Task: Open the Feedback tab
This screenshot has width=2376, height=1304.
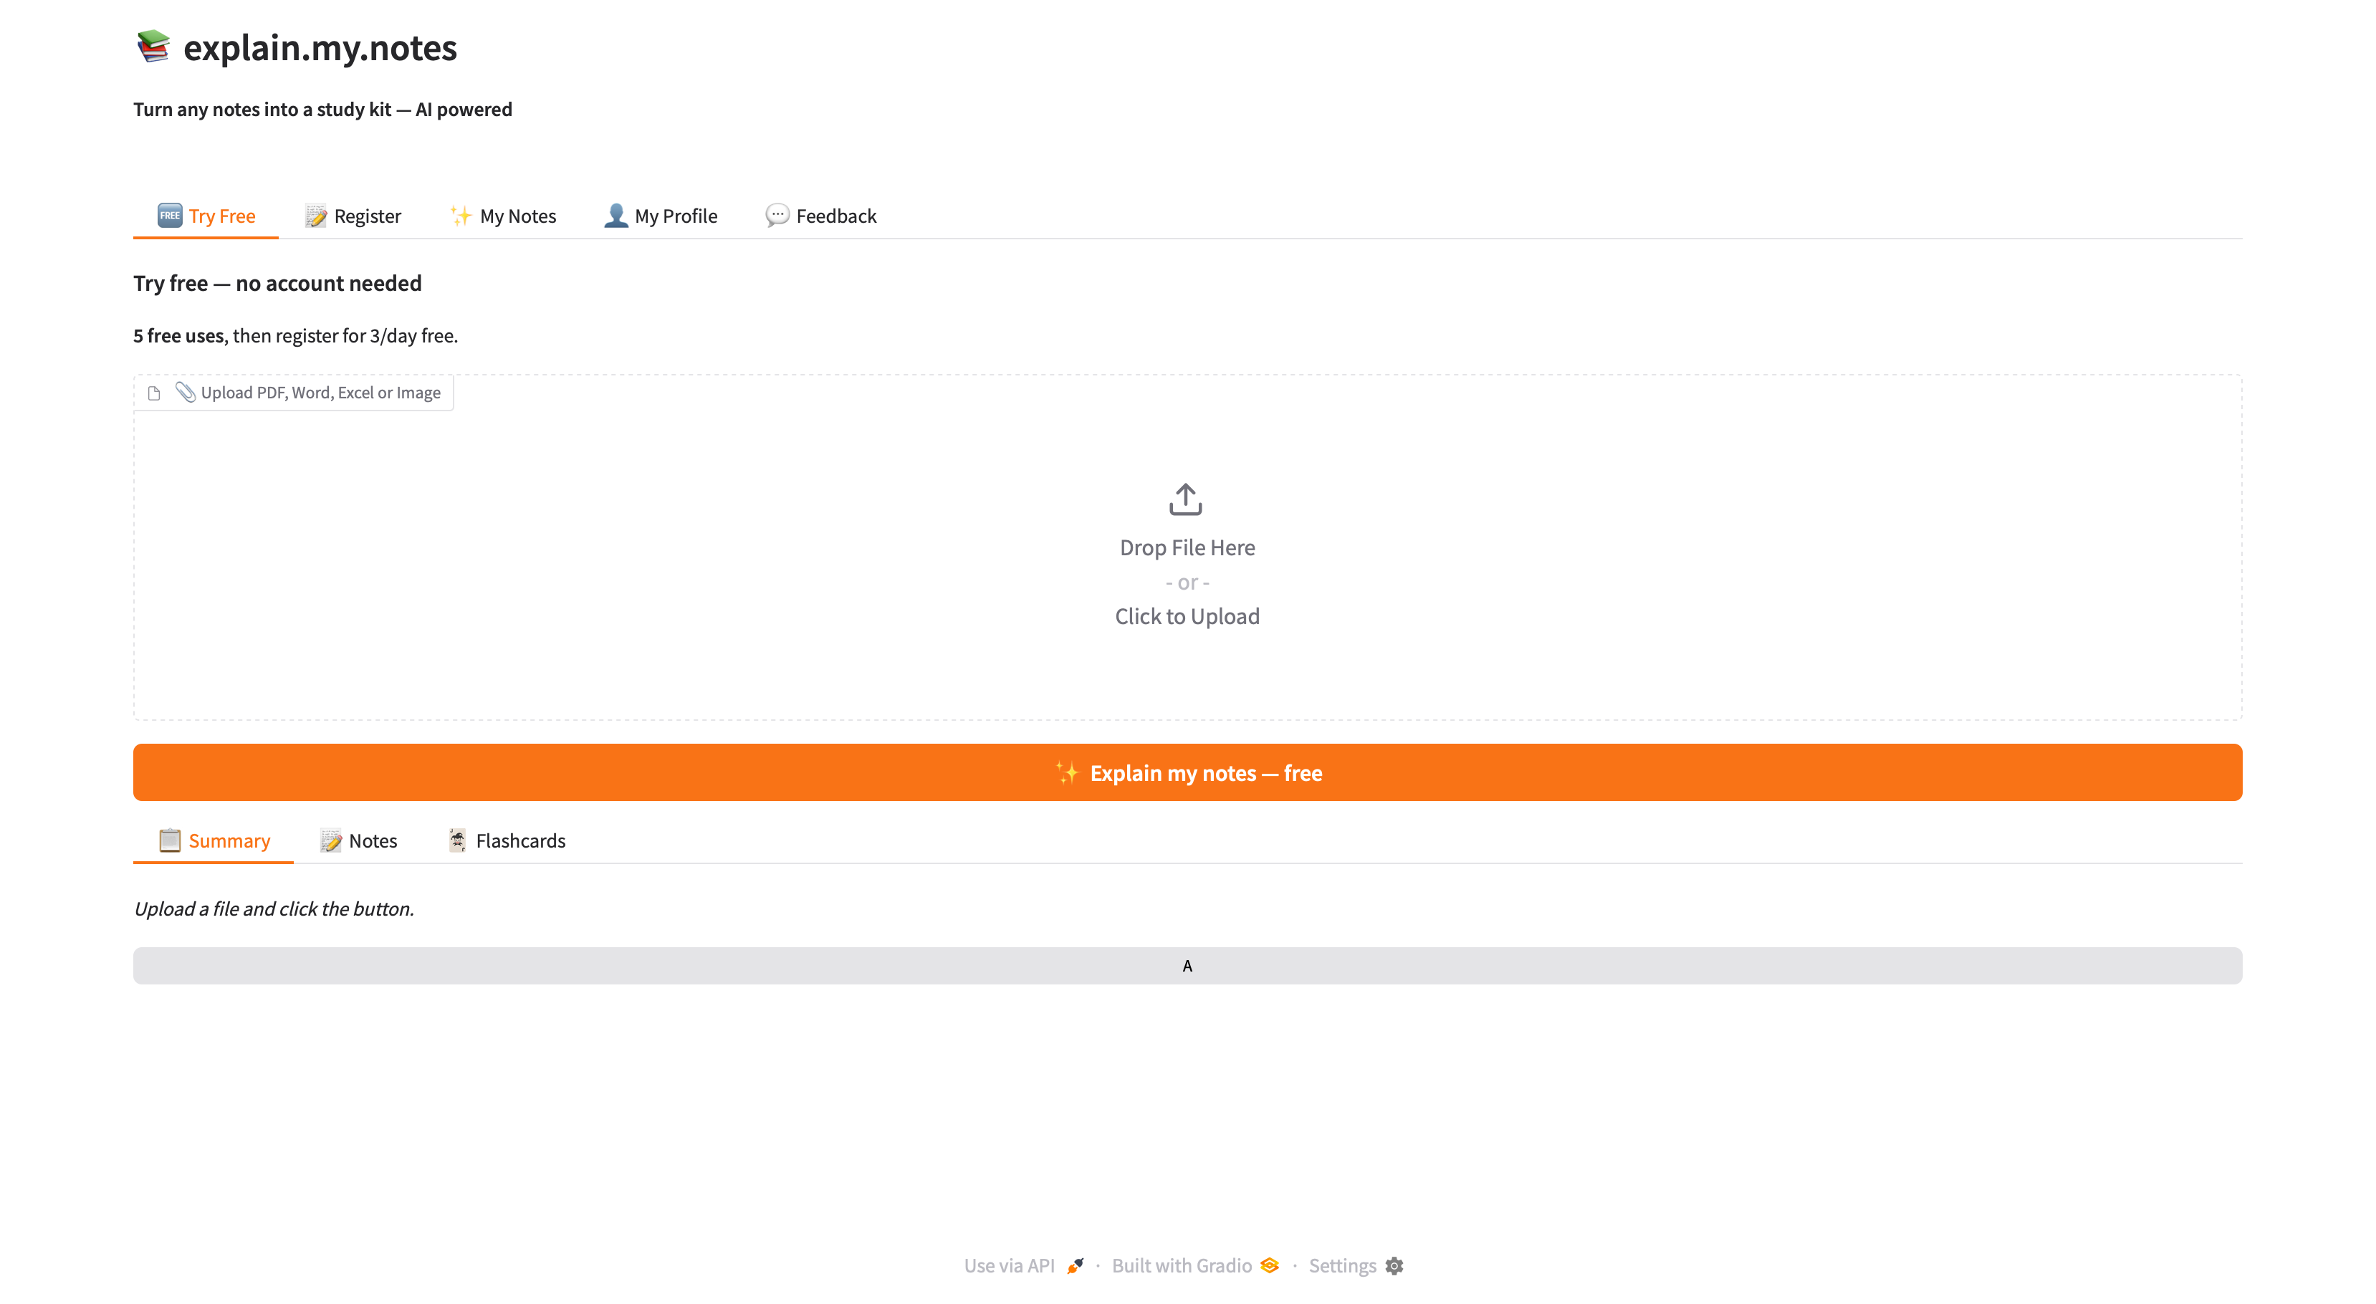Action: (821, 216)
